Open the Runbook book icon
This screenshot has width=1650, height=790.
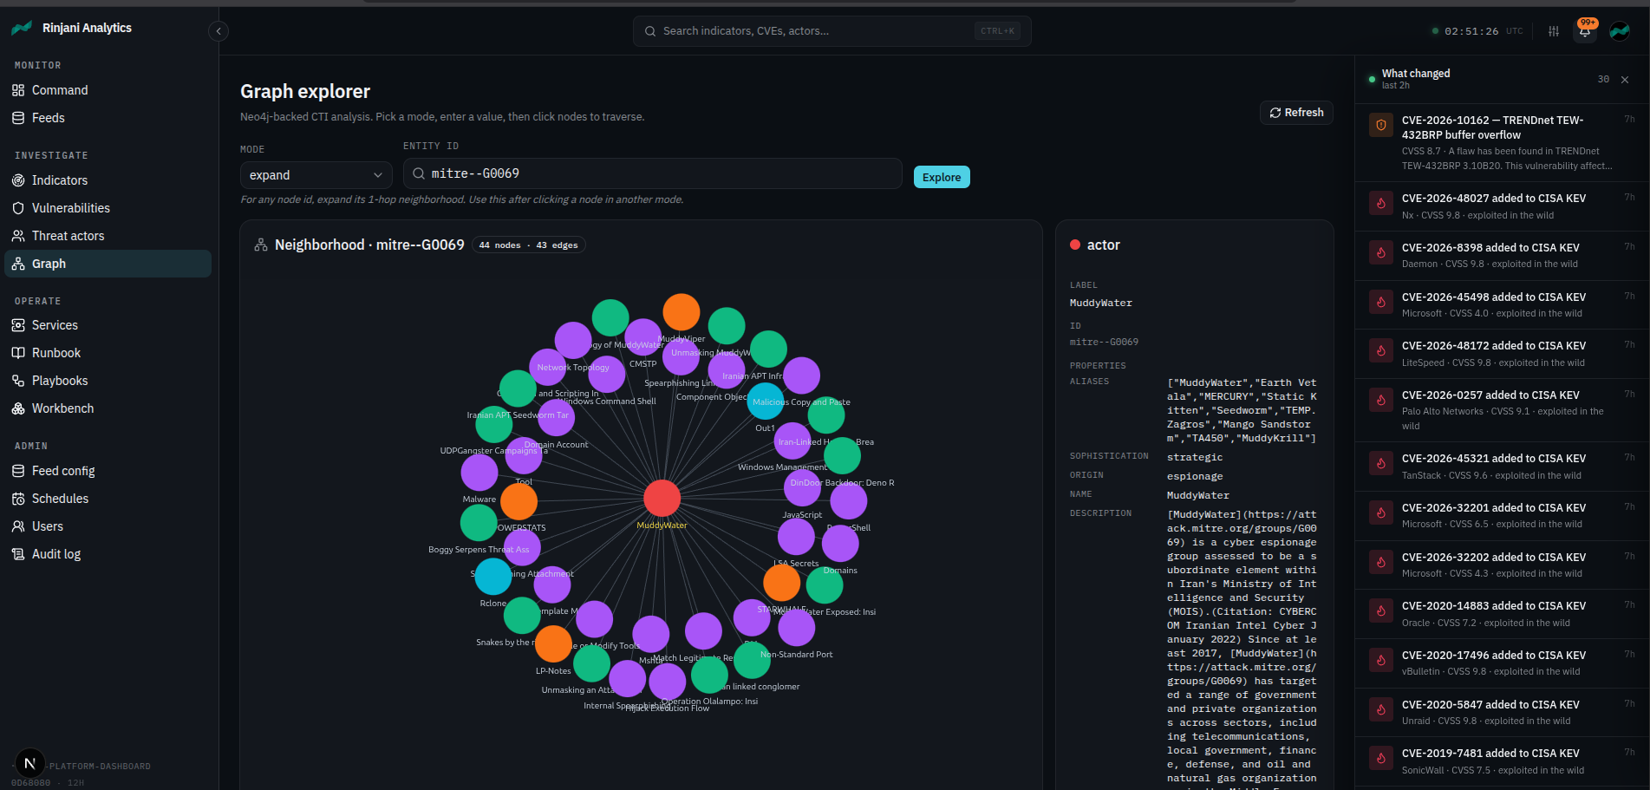pos(18,353)
